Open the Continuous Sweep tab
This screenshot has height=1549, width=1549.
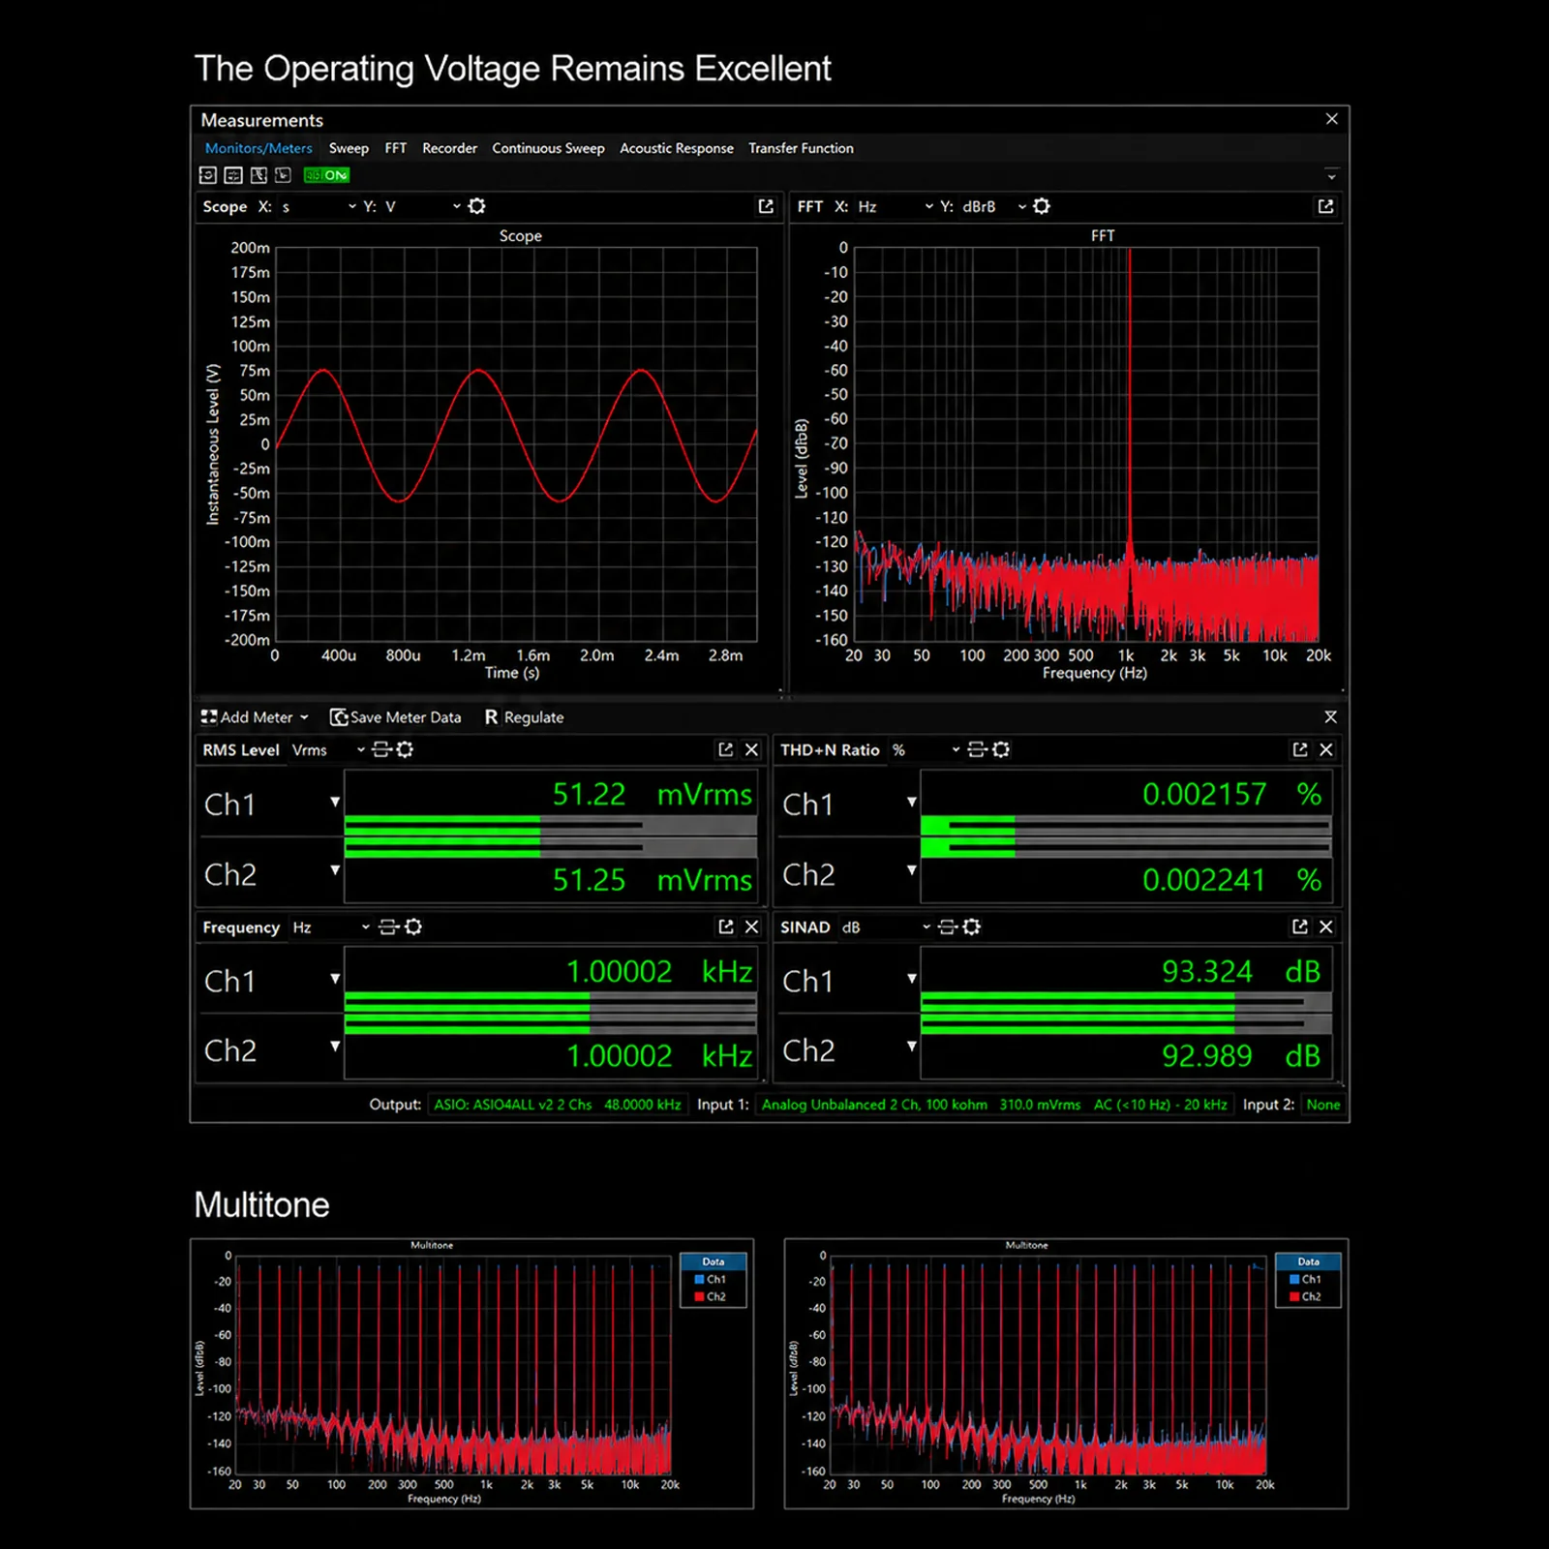(548, 148)
